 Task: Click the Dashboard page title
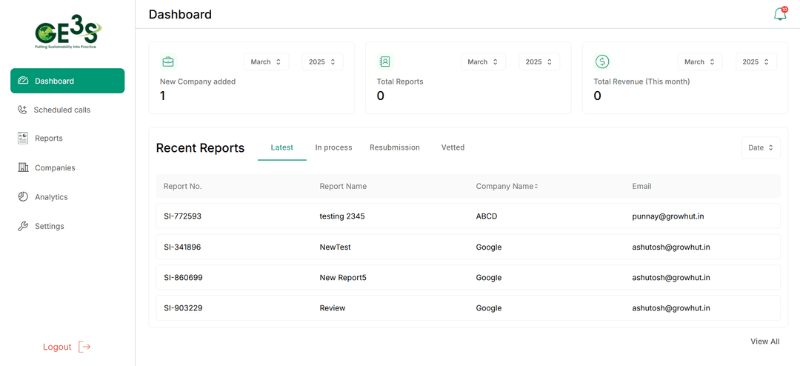180,14
